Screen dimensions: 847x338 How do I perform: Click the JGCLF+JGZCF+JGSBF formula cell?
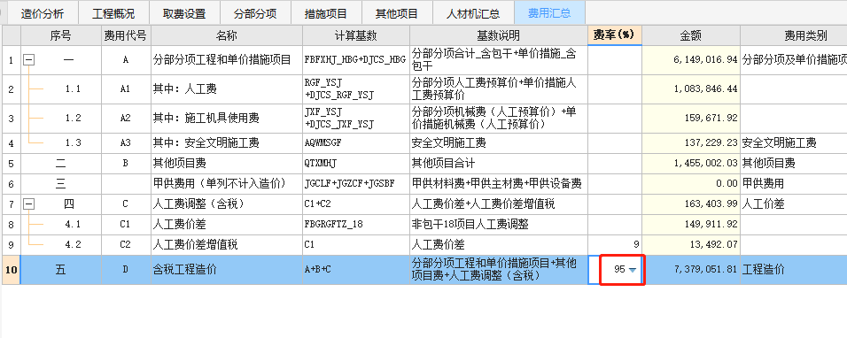pyautogui.click(x=356, y=184)
